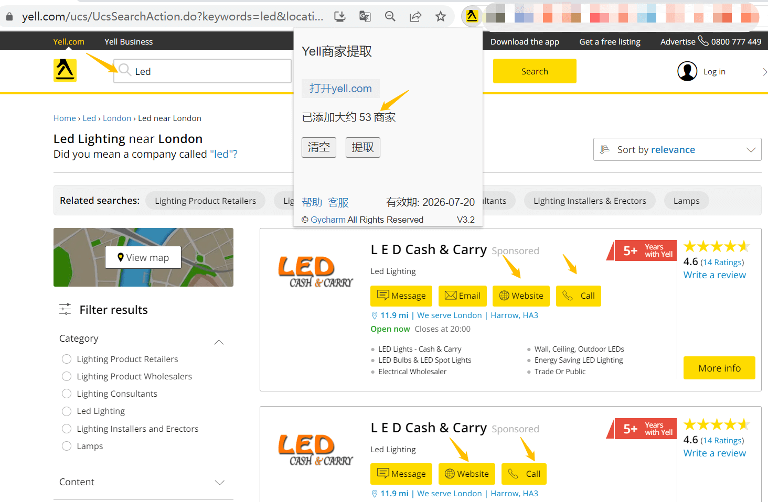Click the yellow Yell logo
Viewport: 768px width, 502px height.
pyautogui.click(x=65, y=70)
